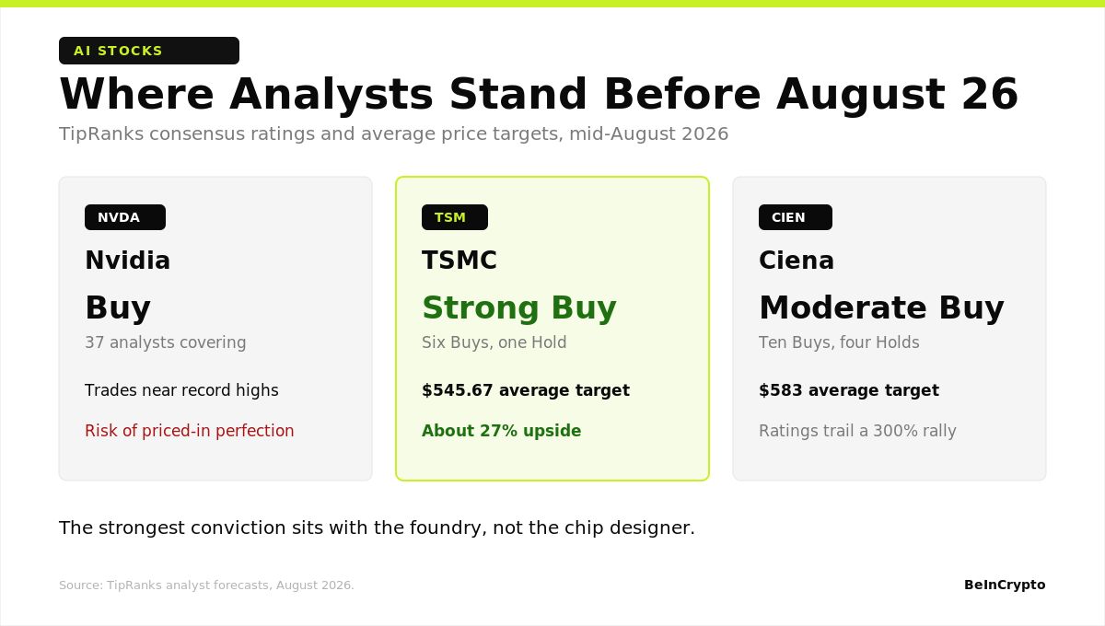Select the CIEN ticker tag

pos(796,217)
